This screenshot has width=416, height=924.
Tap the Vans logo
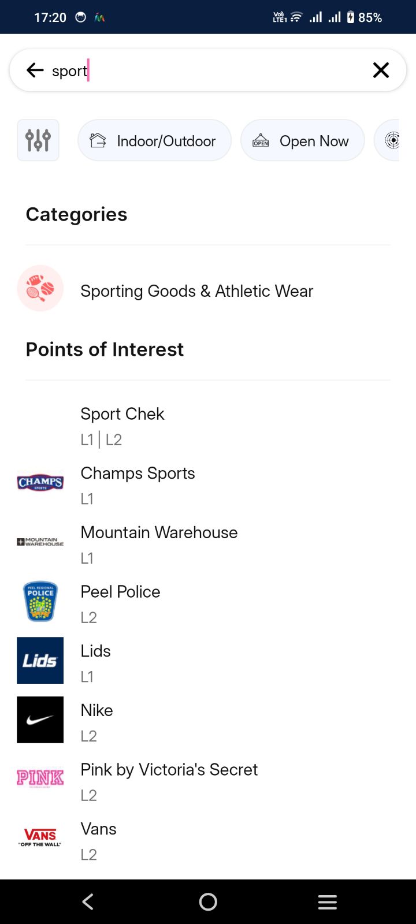[40, 837]
